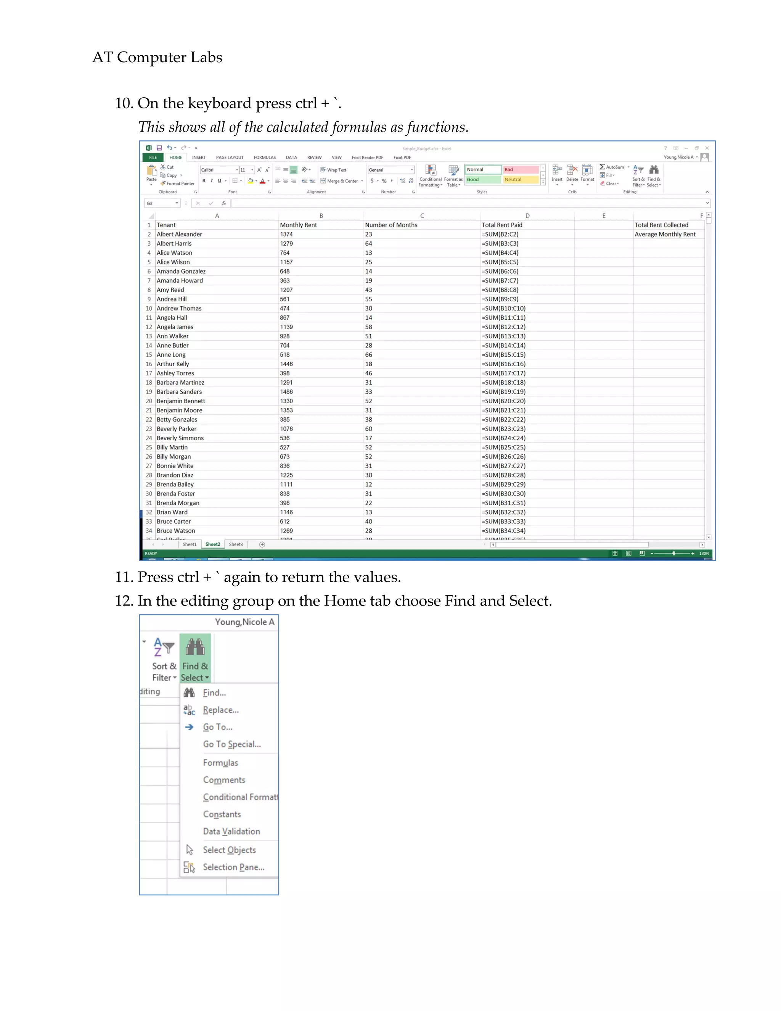This screenshot has height=1011, width=781.
Task: Choose Constants in the dropdown menu
Action: tap(222, 814)
